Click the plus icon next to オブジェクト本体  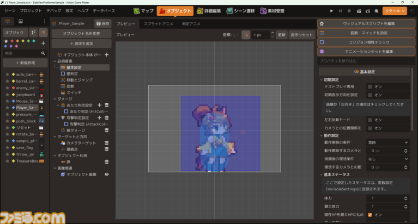click(x=107, y=54)
